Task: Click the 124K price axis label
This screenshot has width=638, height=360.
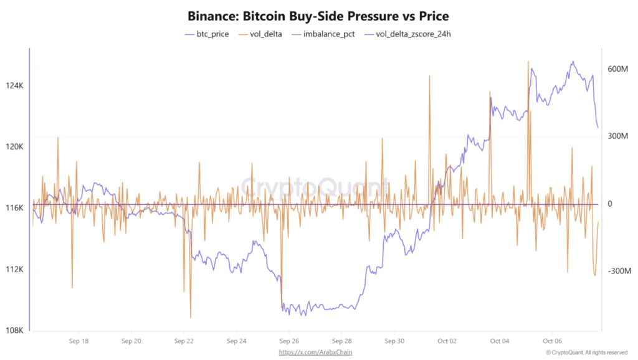Action: click(14, 85)
